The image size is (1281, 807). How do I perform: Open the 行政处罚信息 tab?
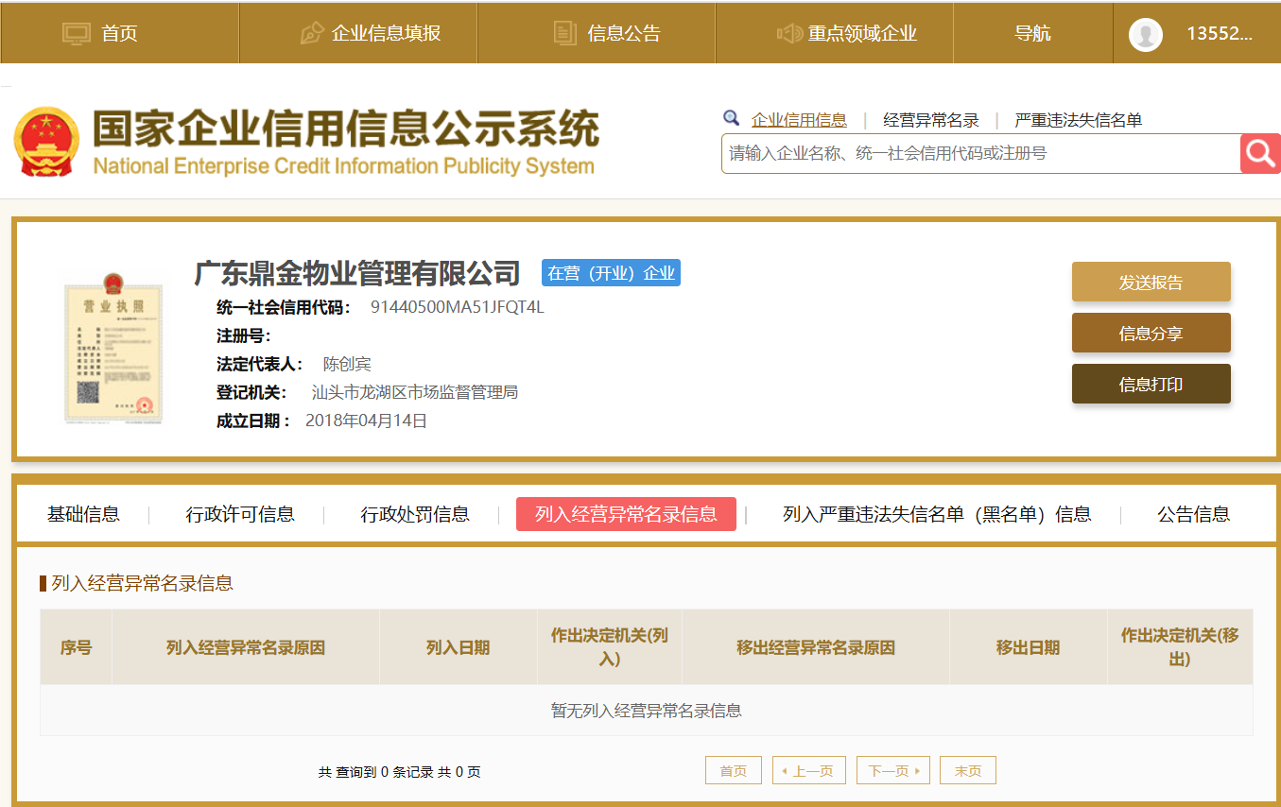click(x=415, y=514)
